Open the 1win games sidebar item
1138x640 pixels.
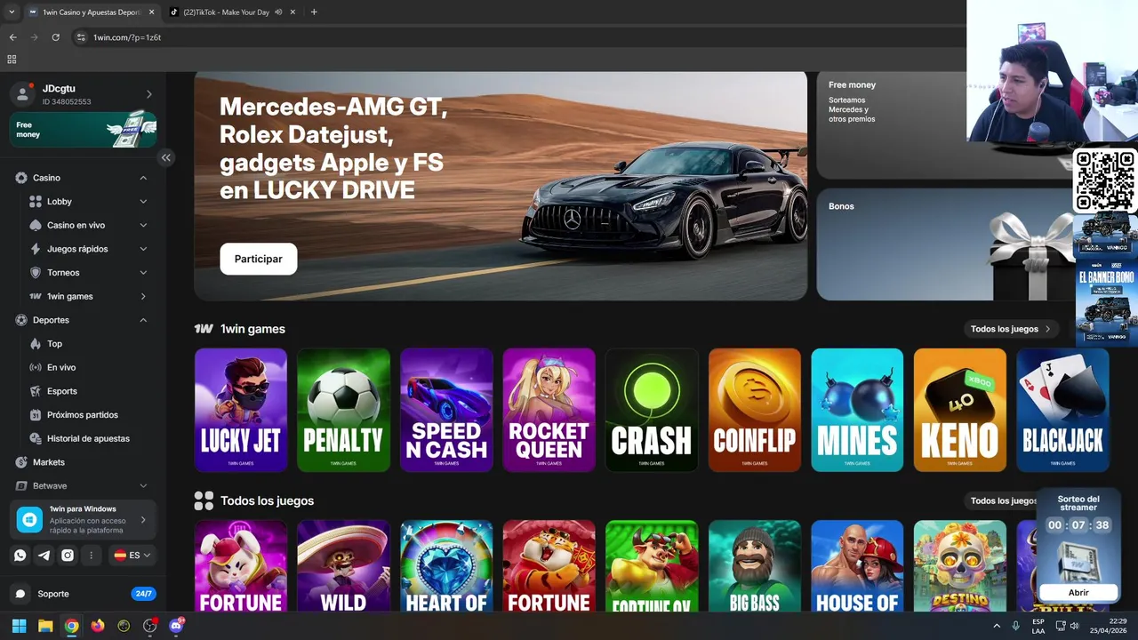87,296
